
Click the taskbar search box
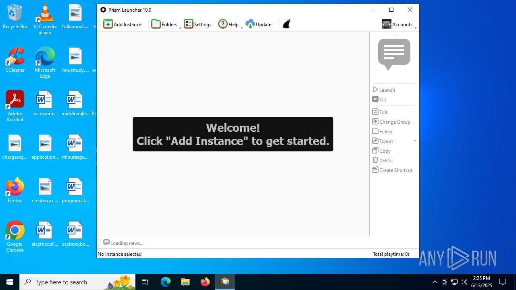pyautogui.click(x=77, y=282)
